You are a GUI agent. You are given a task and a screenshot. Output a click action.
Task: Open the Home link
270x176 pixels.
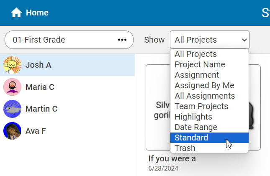(x=37, y=13)
